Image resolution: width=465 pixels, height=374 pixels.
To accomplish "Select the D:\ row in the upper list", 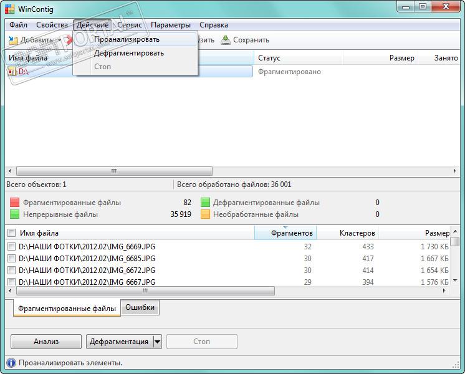I will [130, 72].
